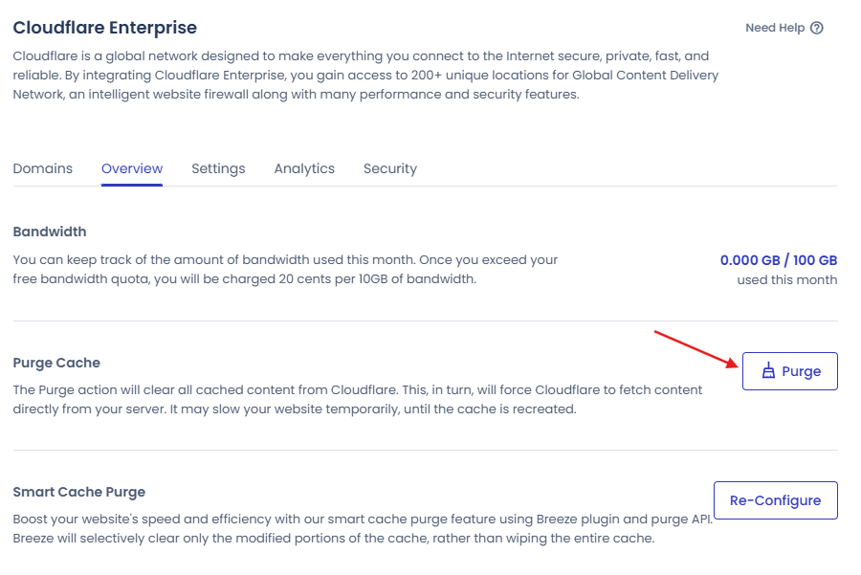Image resolution: width=861 pixels, height=575 pixels.
Task: Click the Purge action description text
Action: 358,399
